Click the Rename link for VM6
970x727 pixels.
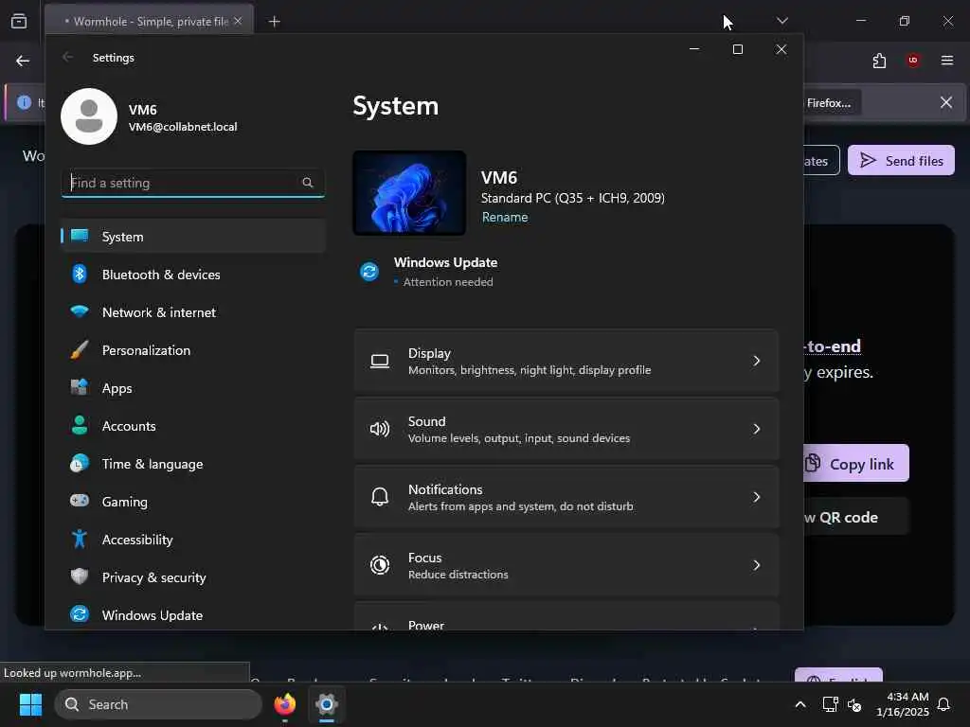click(505, 217)
